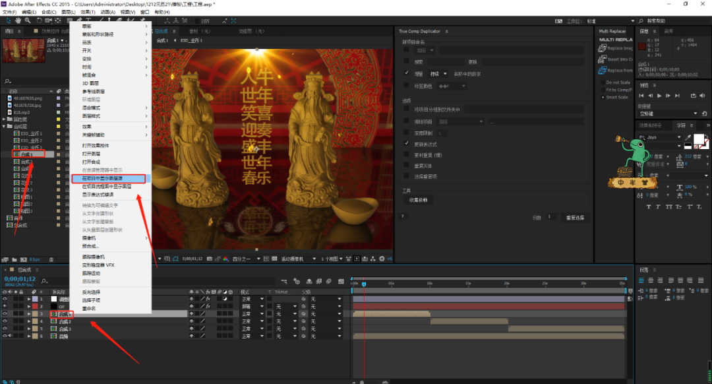Click the interpret footage icon in Project panel
Image resolution: width=712 pixels, height=384 pixels.
pyautogui.click(x=5, y=259)
